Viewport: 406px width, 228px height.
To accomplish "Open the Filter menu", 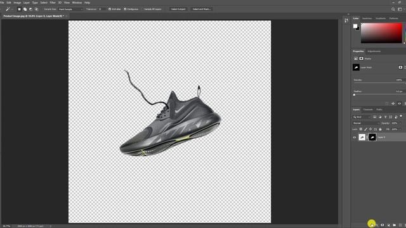I will coord(53,3).
